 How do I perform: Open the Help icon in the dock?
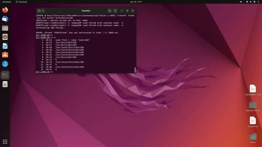(5, 64)
